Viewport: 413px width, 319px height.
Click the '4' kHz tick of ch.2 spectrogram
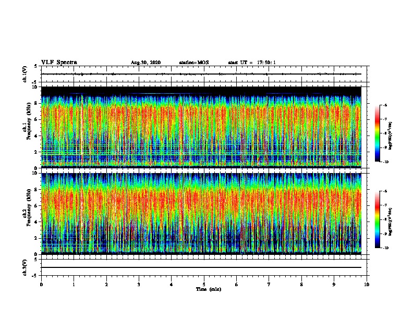pos(36,222)
